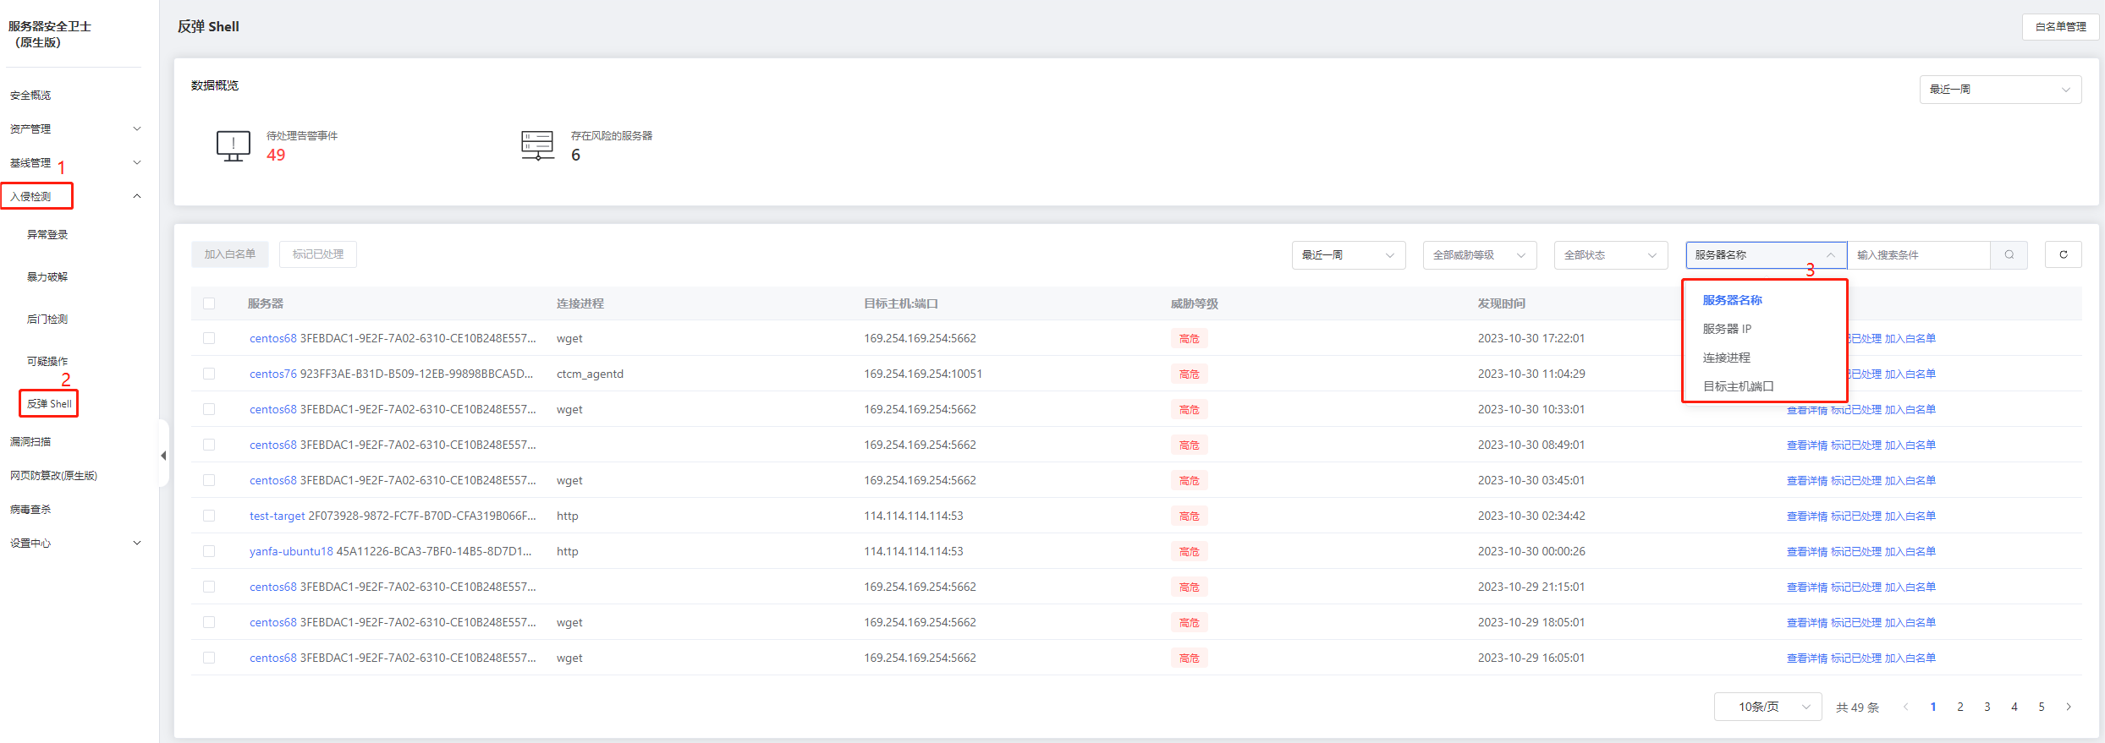2105x743 pixels.
Task: Open the test-target server link
Action: (x=277, y=516)
